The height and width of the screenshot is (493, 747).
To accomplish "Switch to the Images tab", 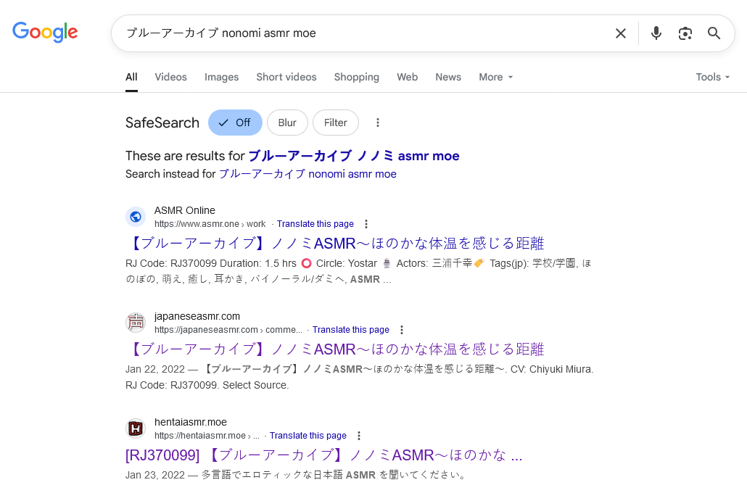I will click(x=221, y=77).
